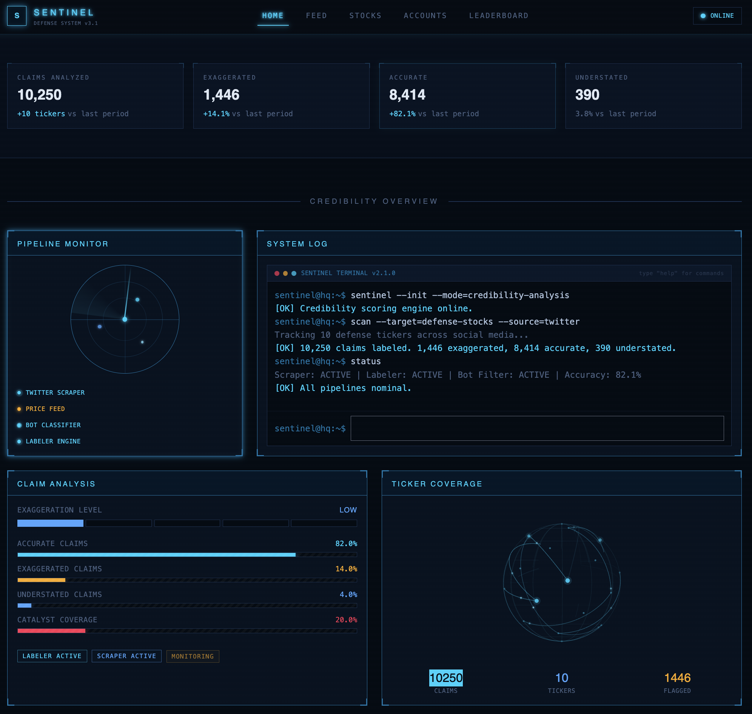
Task: Click the Twitter Scraper status dot
Action: click(x=19, y=393)
